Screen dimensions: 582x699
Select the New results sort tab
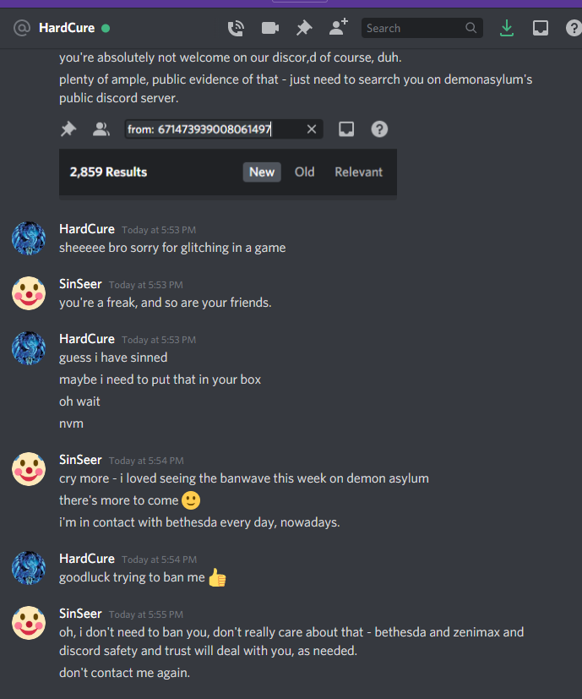click(x=262, y=172)
